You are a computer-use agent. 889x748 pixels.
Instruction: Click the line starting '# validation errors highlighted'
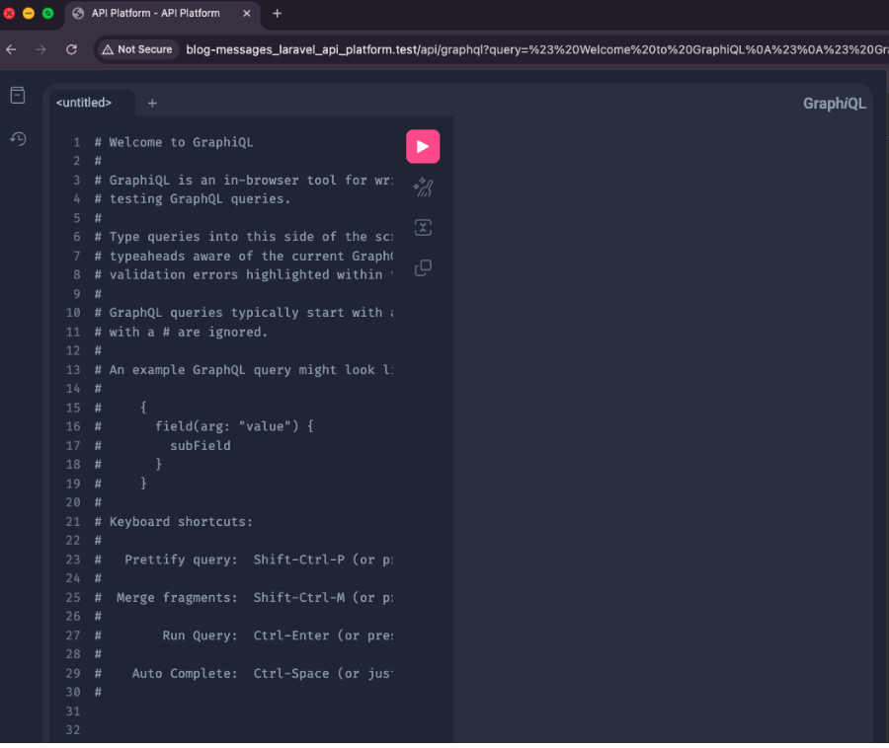(x=244, y=274)
